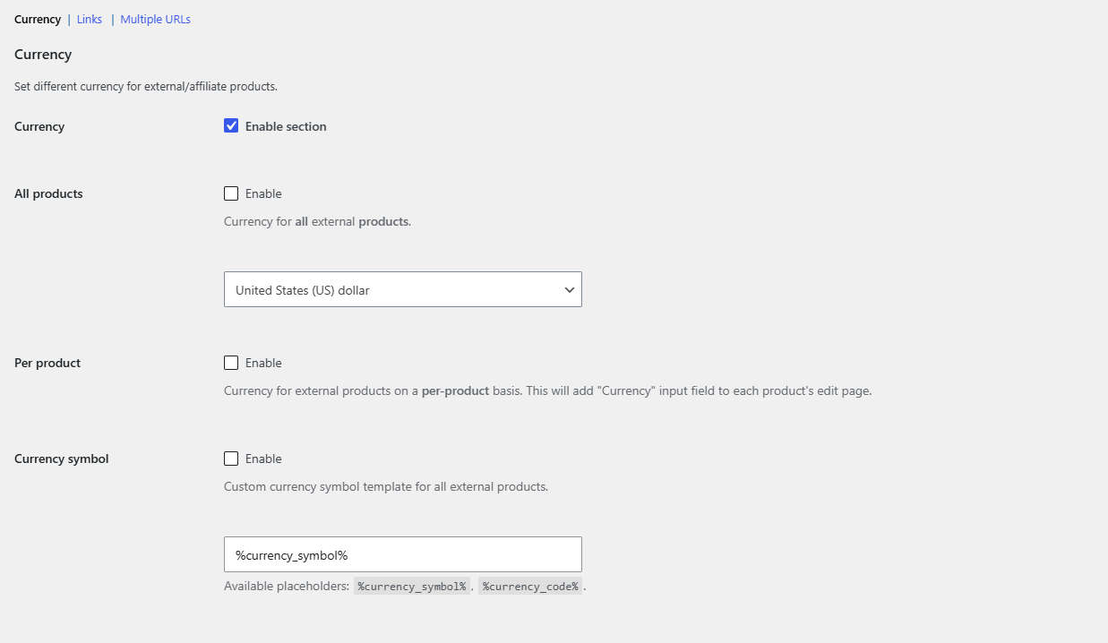Uncheck the Enable section checkbox
The height and width of the screenshot is (643, 1108).
click(x=231, y=126)
